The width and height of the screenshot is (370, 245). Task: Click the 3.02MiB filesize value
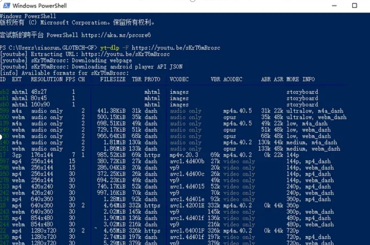(x=115, y=225)
